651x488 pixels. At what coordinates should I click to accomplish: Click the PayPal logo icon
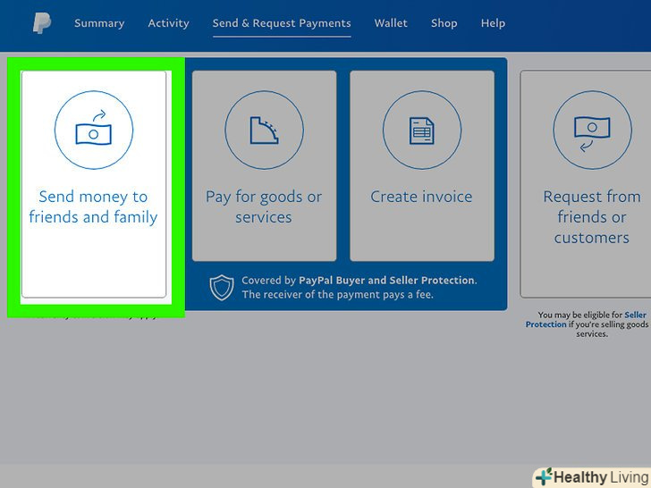(42, 23)
